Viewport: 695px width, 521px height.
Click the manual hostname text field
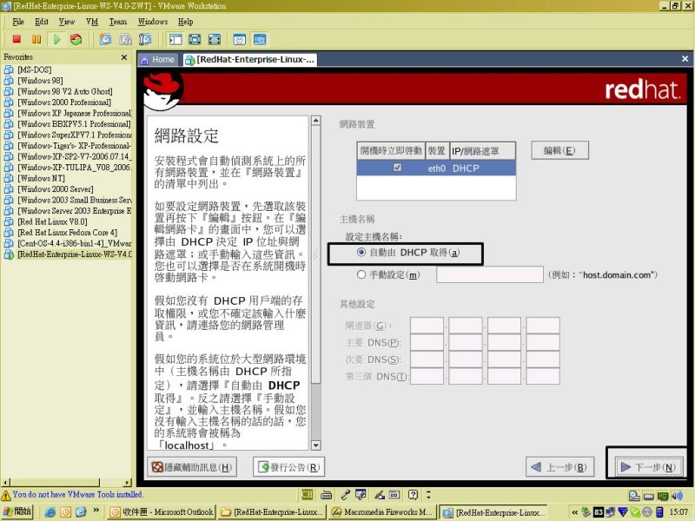pos(490,274)
